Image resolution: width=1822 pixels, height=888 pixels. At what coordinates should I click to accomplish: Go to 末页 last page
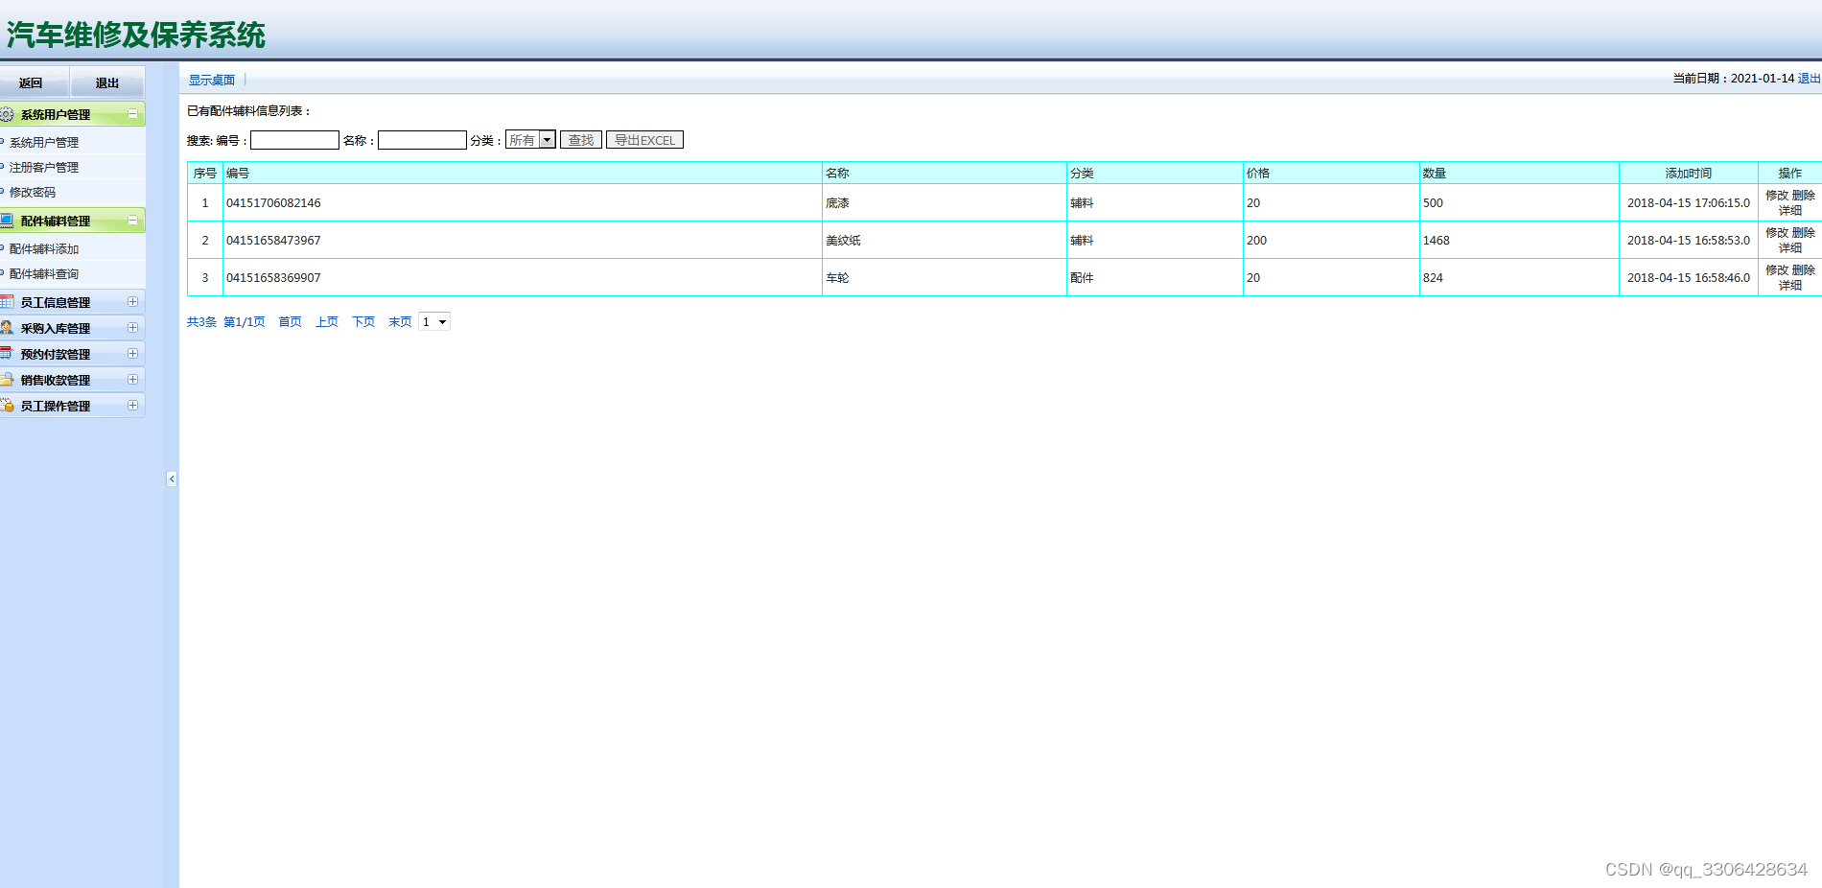pos(400,322)
